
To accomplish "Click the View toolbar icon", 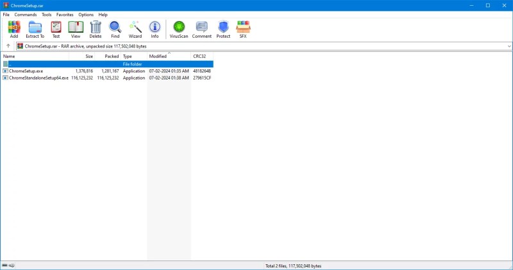I will [76, 27].
